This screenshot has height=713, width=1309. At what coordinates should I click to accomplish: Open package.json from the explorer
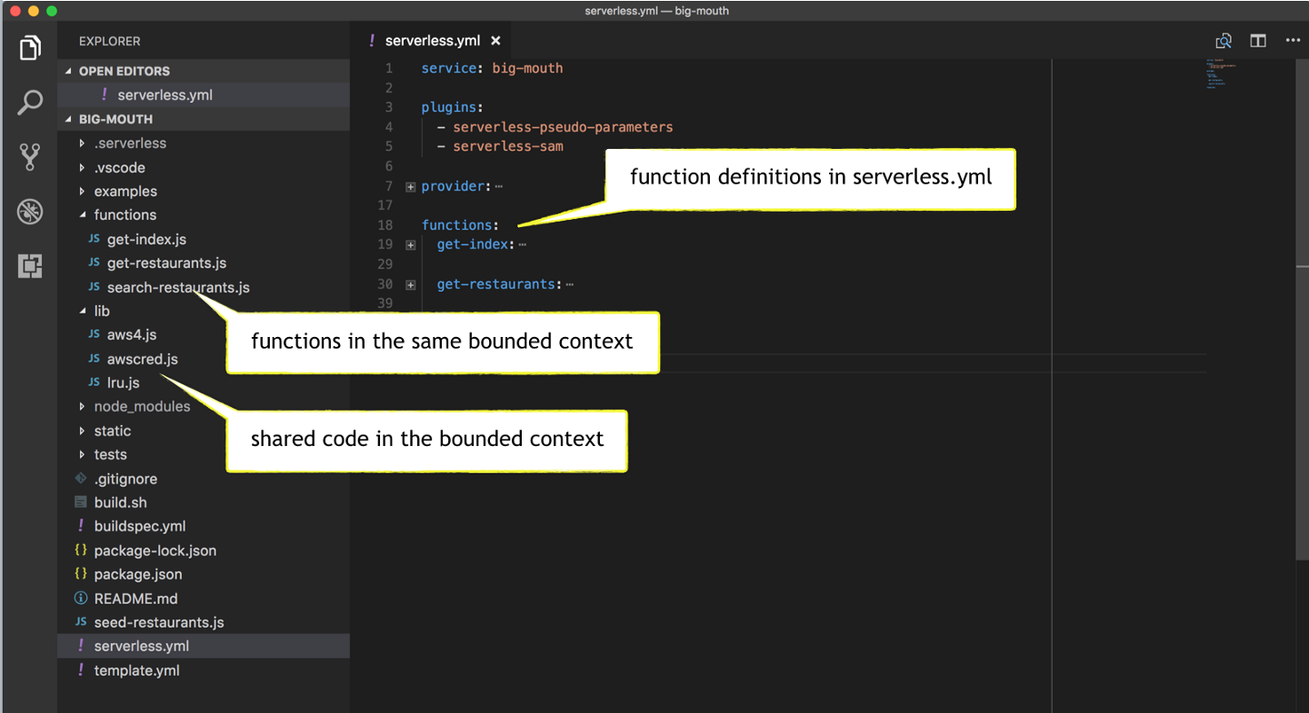click(137, 574)
